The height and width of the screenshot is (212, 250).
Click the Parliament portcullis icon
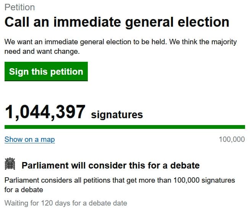[10, 165]
